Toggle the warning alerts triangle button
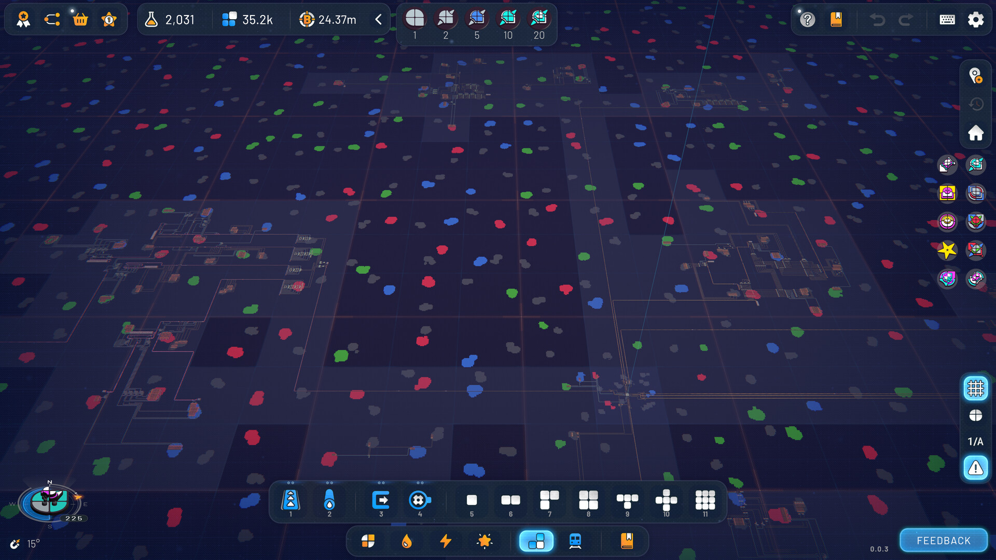 click(975, 468)
